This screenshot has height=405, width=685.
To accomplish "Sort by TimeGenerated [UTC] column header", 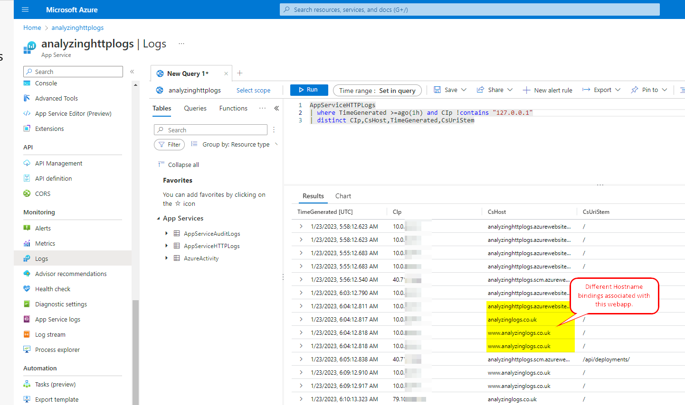I will click(x=325, y=212).
